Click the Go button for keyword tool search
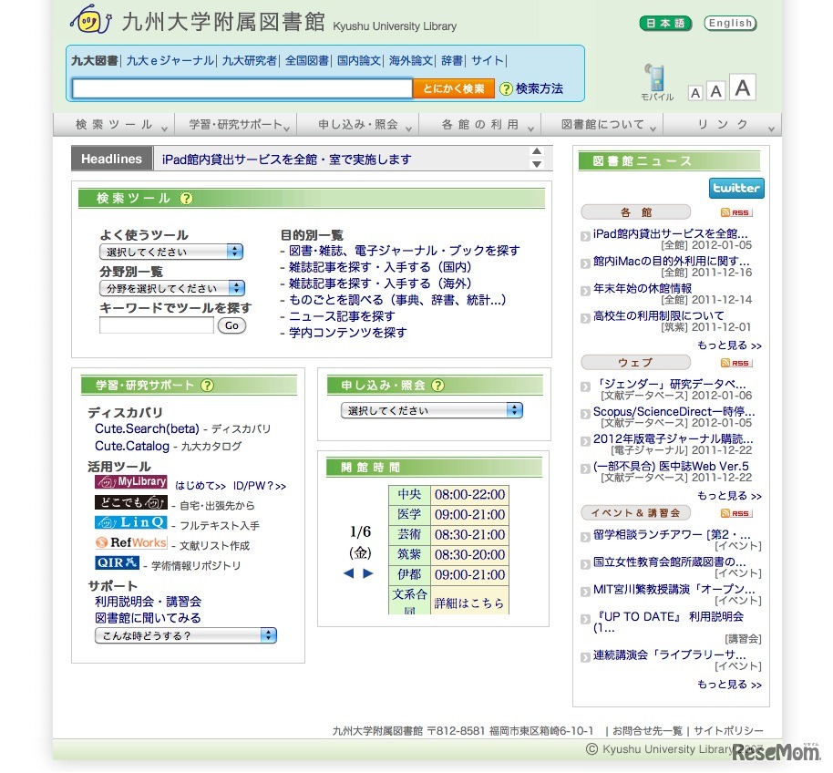Viewport: 833px width, 773px height. pyautogui.click(x=231, y=325)
